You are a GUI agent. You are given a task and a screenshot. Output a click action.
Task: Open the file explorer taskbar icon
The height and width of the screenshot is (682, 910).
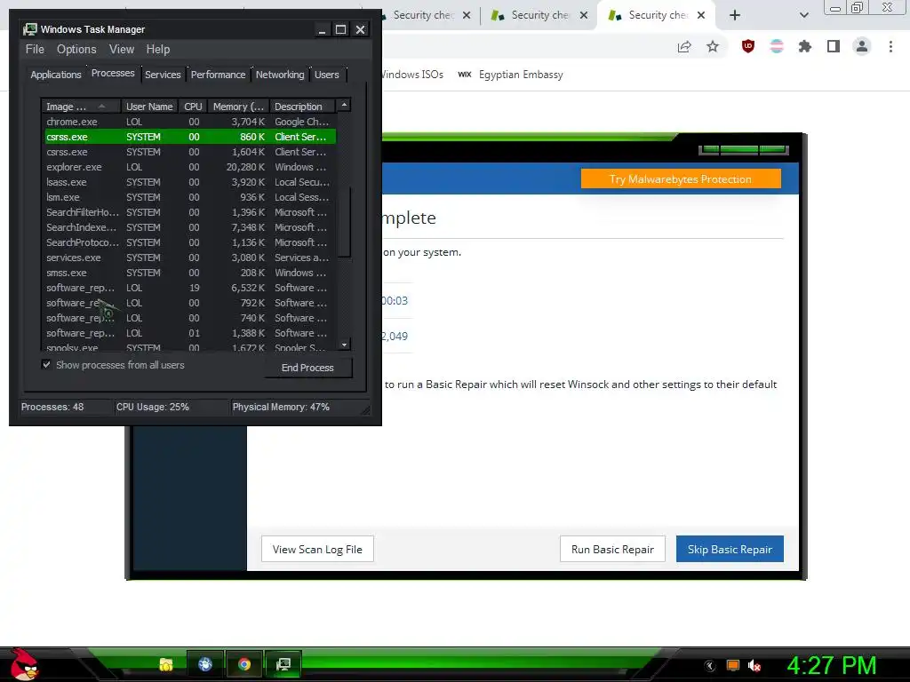(x=166, y=664)
